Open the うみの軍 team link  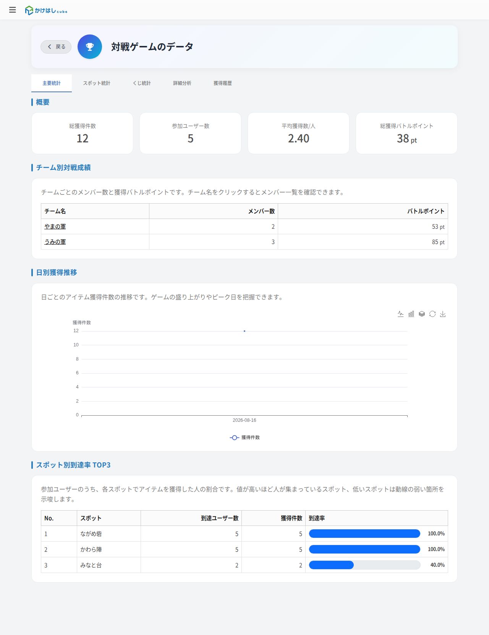(55, 242)
